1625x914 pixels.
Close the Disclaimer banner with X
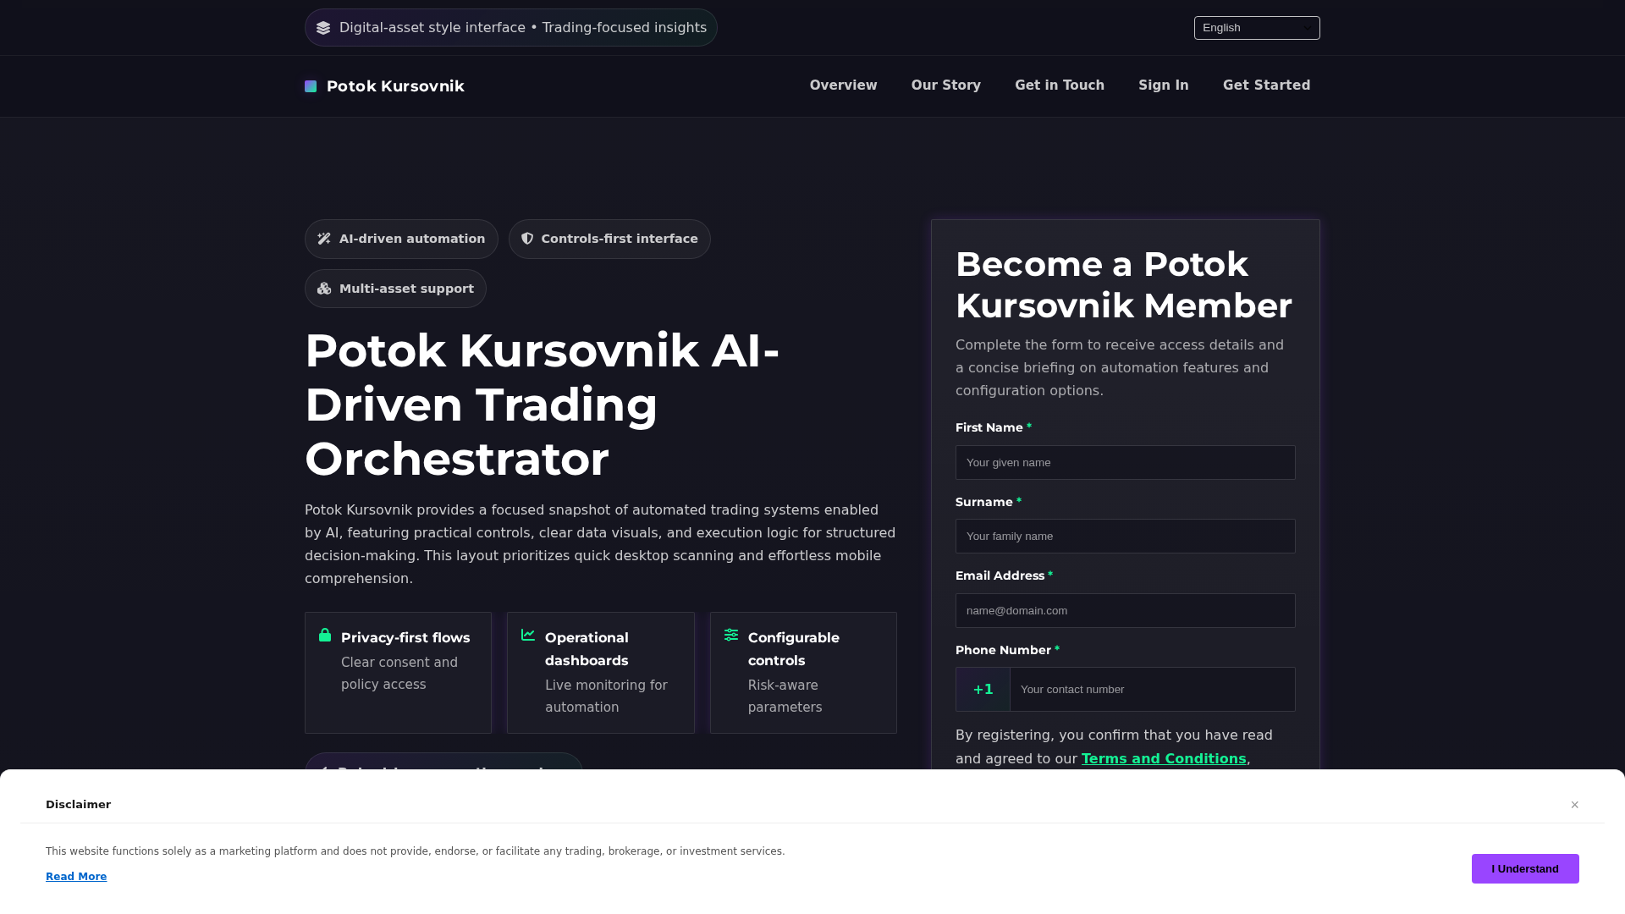1574,805
